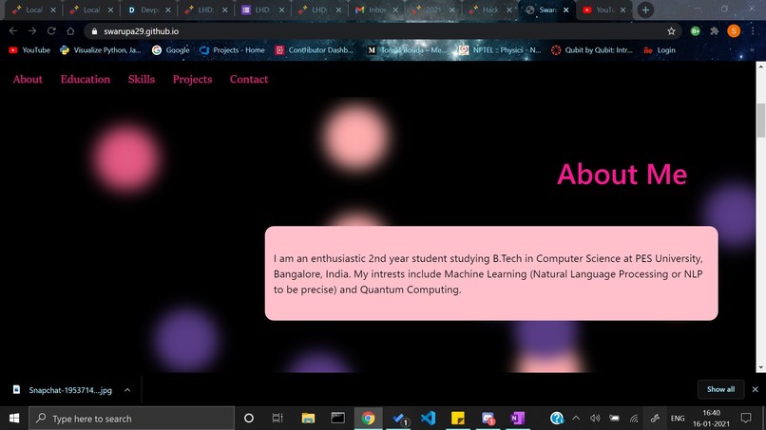The height and width of the screenshot is (430, 766).
Task: Go to Education section
Action: pyautogui.click(x=85, y=79)
